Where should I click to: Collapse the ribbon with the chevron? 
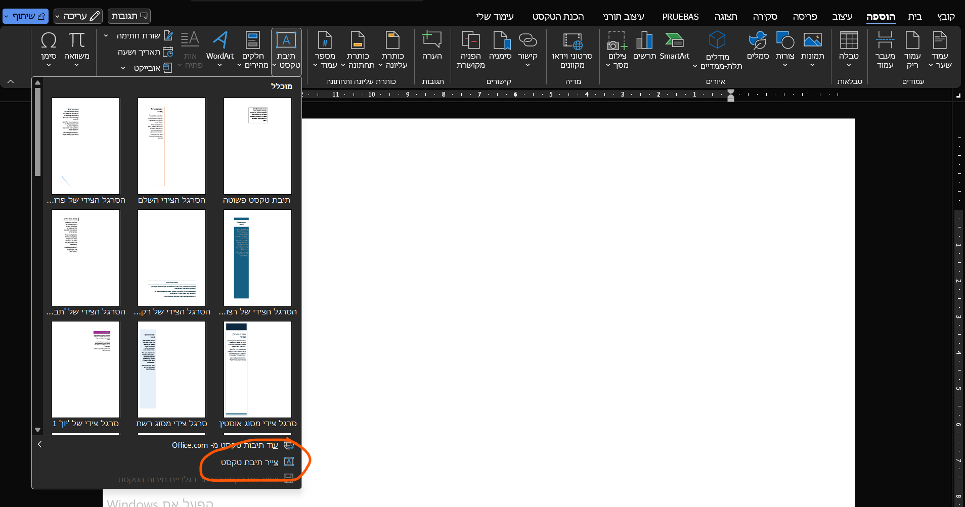pos(11,81)
